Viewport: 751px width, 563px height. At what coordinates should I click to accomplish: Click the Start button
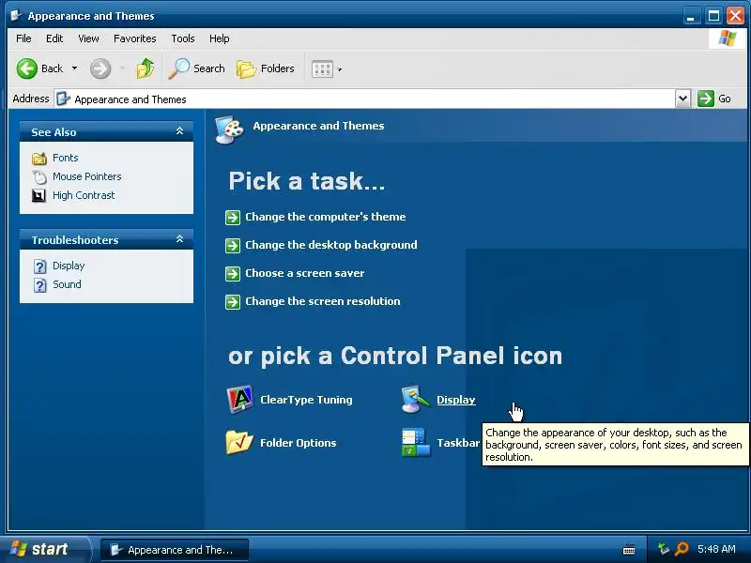tap(46, 549)
